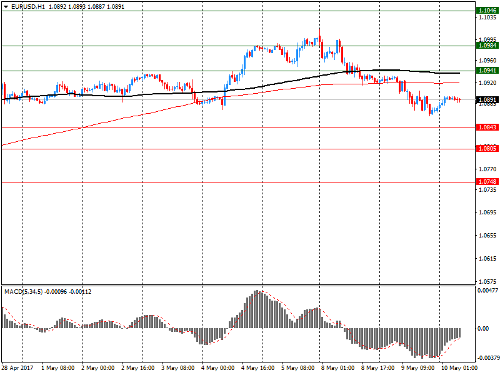The width and height of the screenshot is (500, 375).
Task: Select the 3 May 08:00 time label
Action: point(178,368)
